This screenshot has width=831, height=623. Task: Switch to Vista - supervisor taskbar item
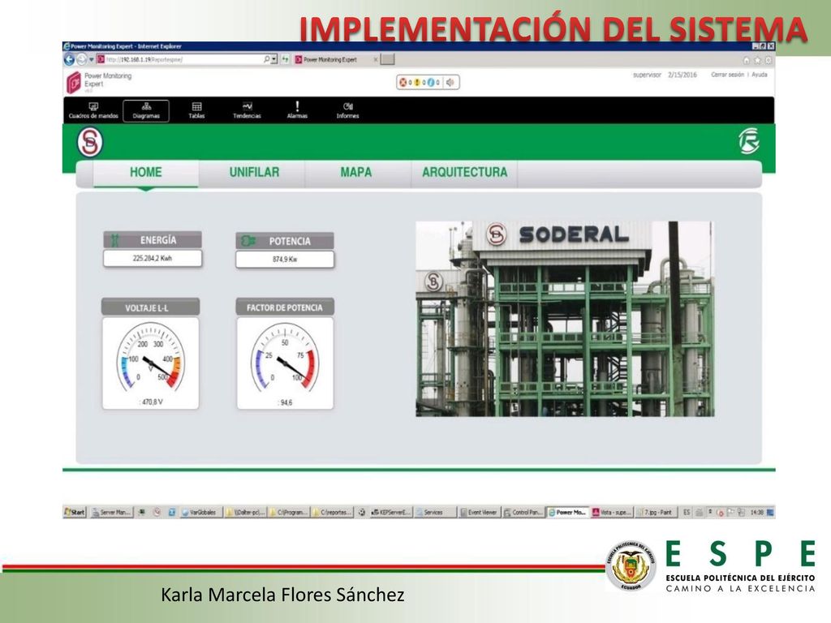pos(612,513)
